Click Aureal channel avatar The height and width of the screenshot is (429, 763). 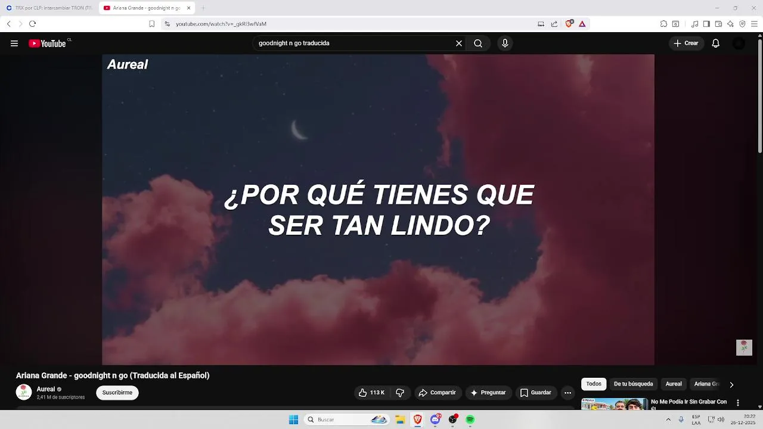(x=24, y=392)
